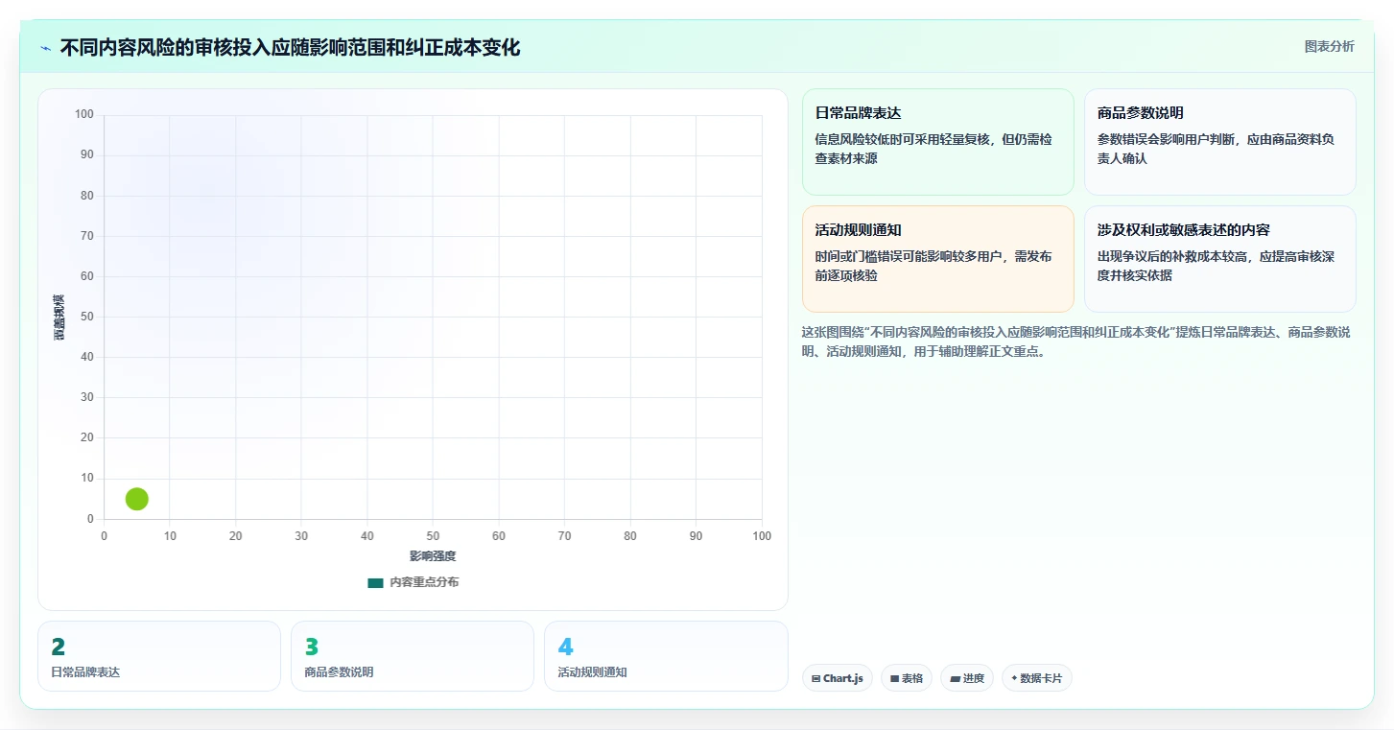The height and width of the screenshot is (730, 1394).
Task: Click the 内容重点分布 legend text
Action: click(x=424, y=582)
